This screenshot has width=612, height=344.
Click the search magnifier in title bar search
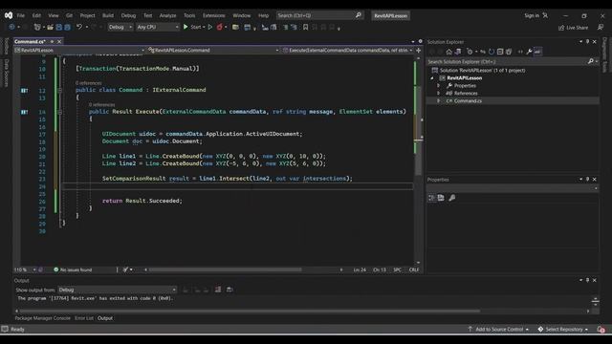(358, 15)
